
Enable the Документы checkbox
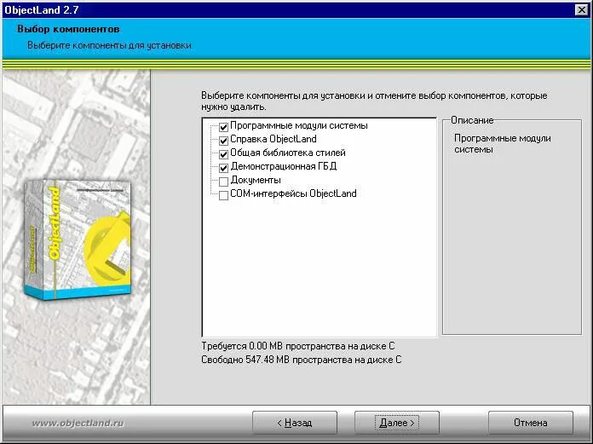click(223, 182)
